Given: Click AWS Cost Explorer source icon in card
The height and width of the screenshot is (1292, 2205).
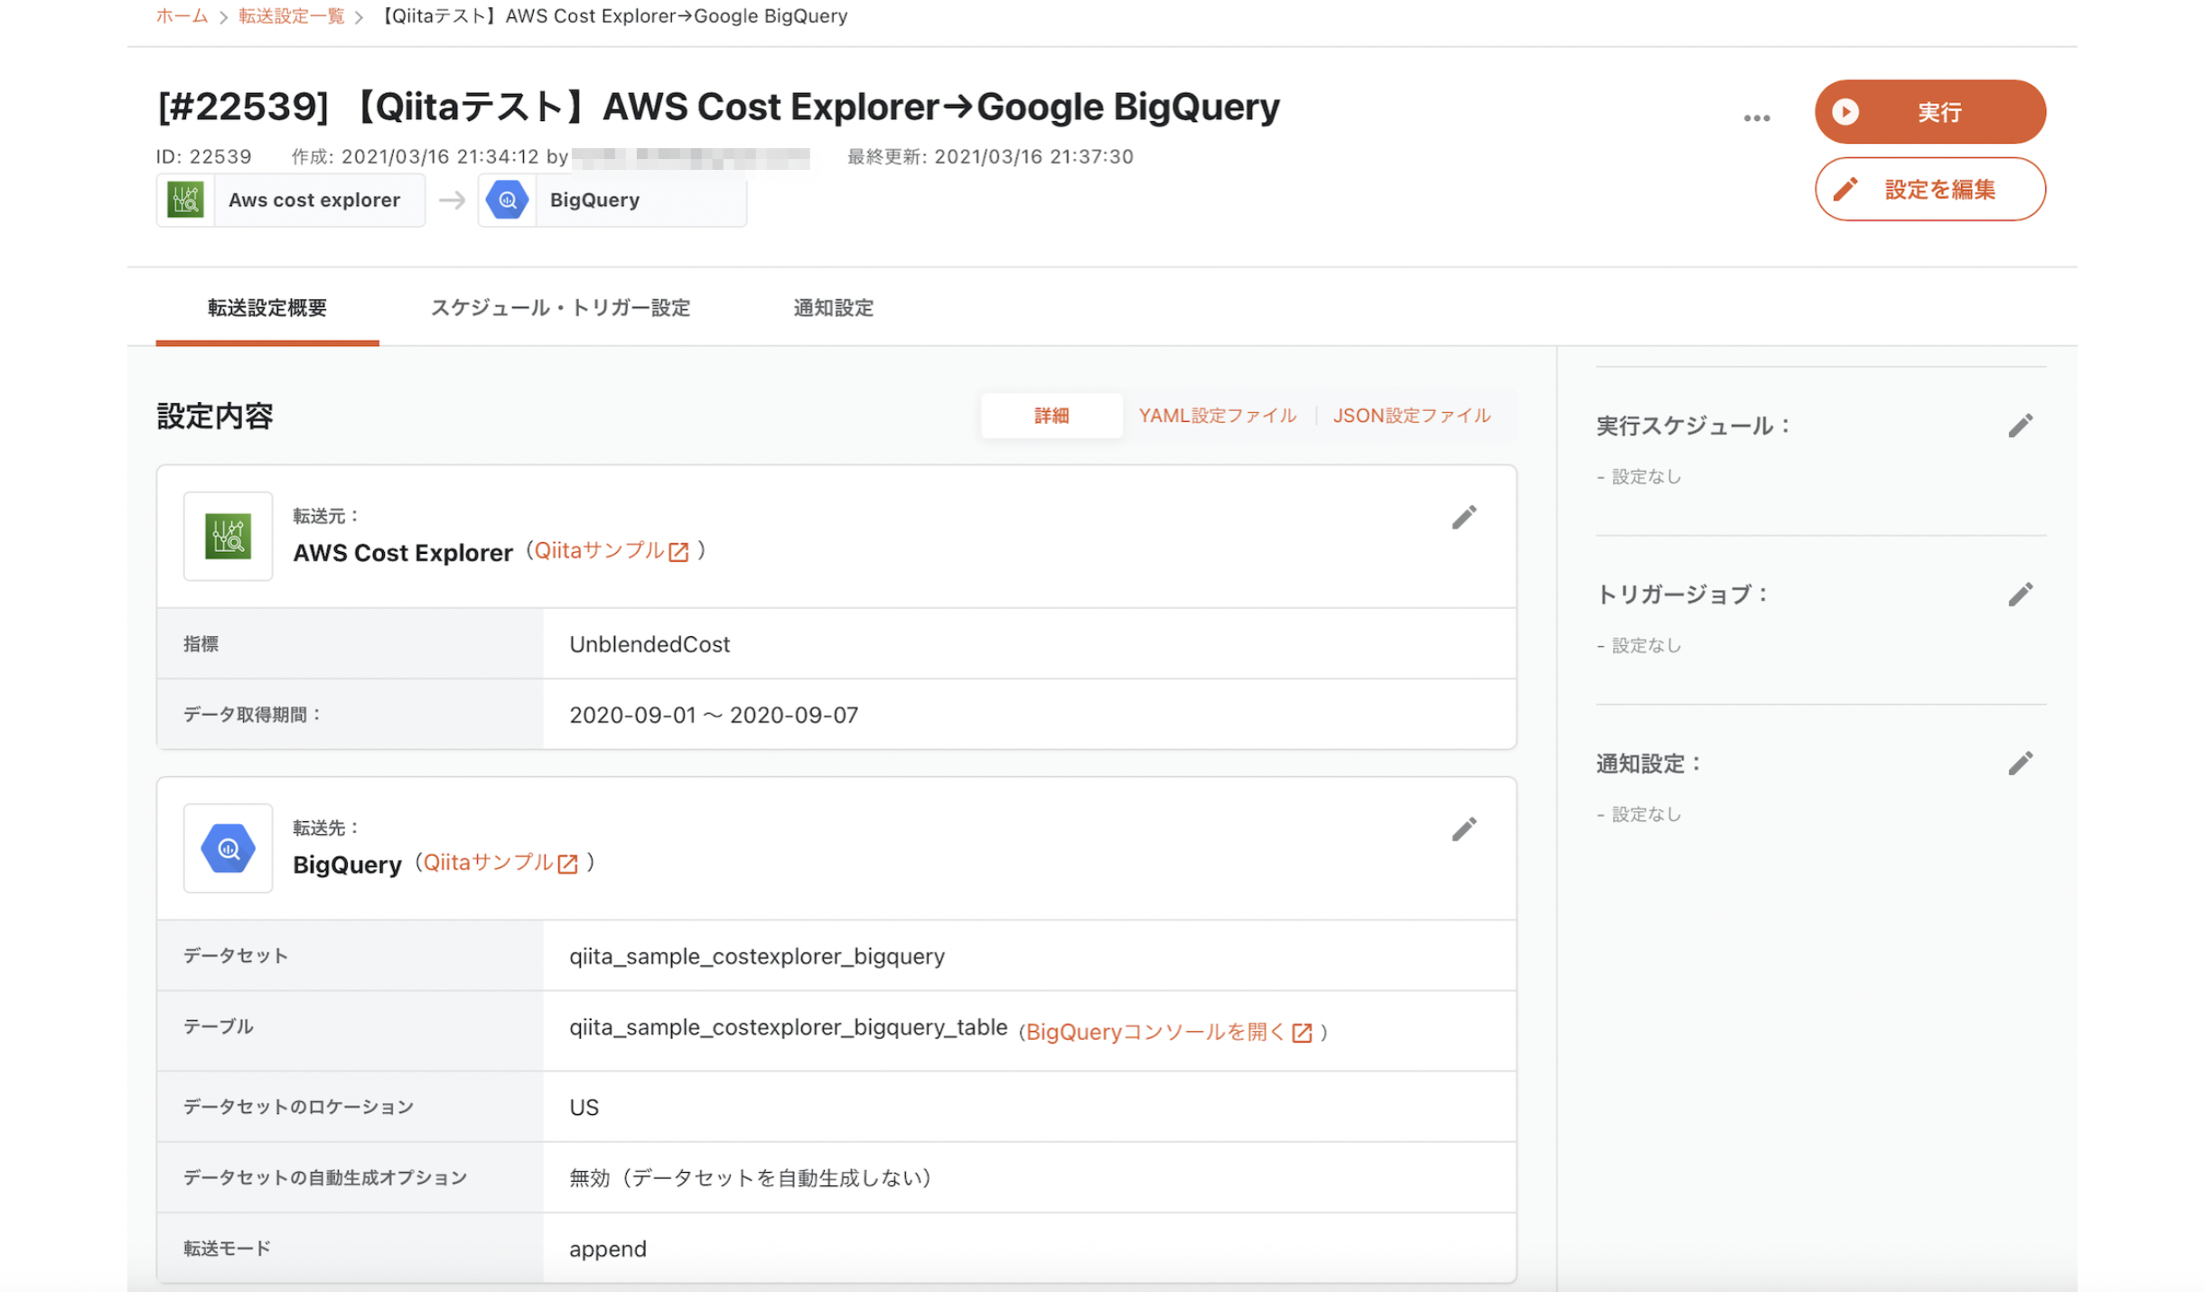Looking at the screenshot, I should point(228,536).
